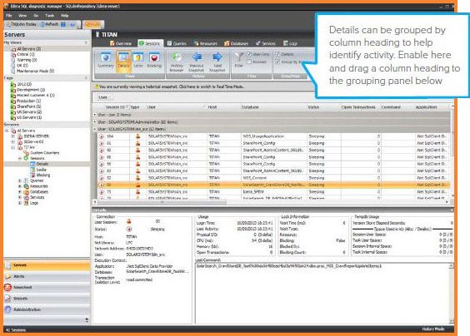Open the Alerts navigation pane

[x=47, y=276]
